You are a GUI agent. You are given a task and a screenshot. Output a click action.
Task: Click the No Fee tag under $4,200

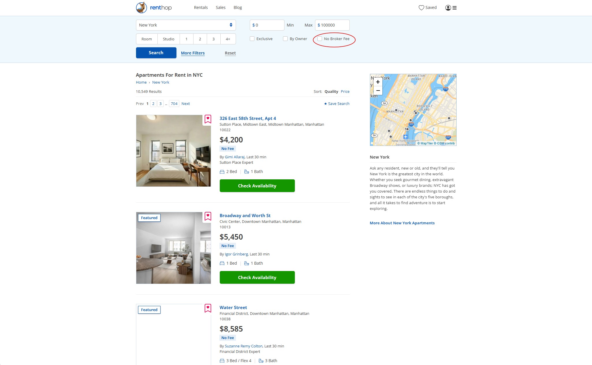228,149
